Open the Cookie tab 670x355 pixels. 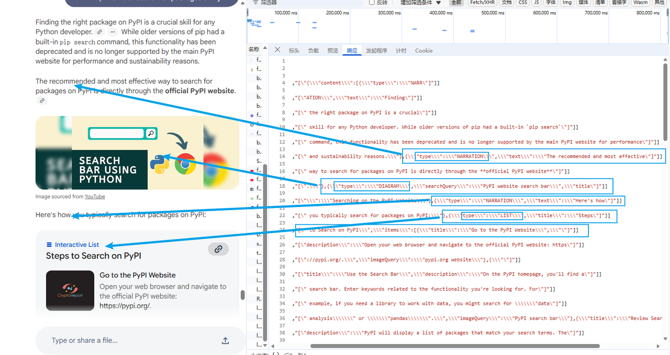tap(423, 51)
